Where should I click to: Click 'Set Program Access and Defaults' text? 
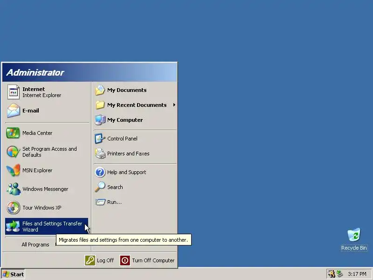click(49, 152)
